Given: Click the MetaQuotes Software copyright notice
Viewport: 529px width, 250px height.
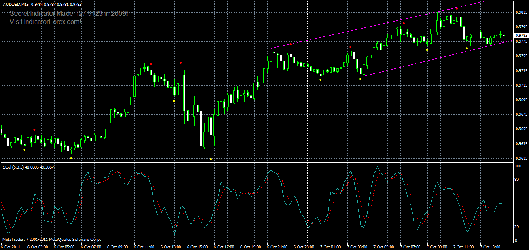Looking at the screenshot, I should pos(52,239).
